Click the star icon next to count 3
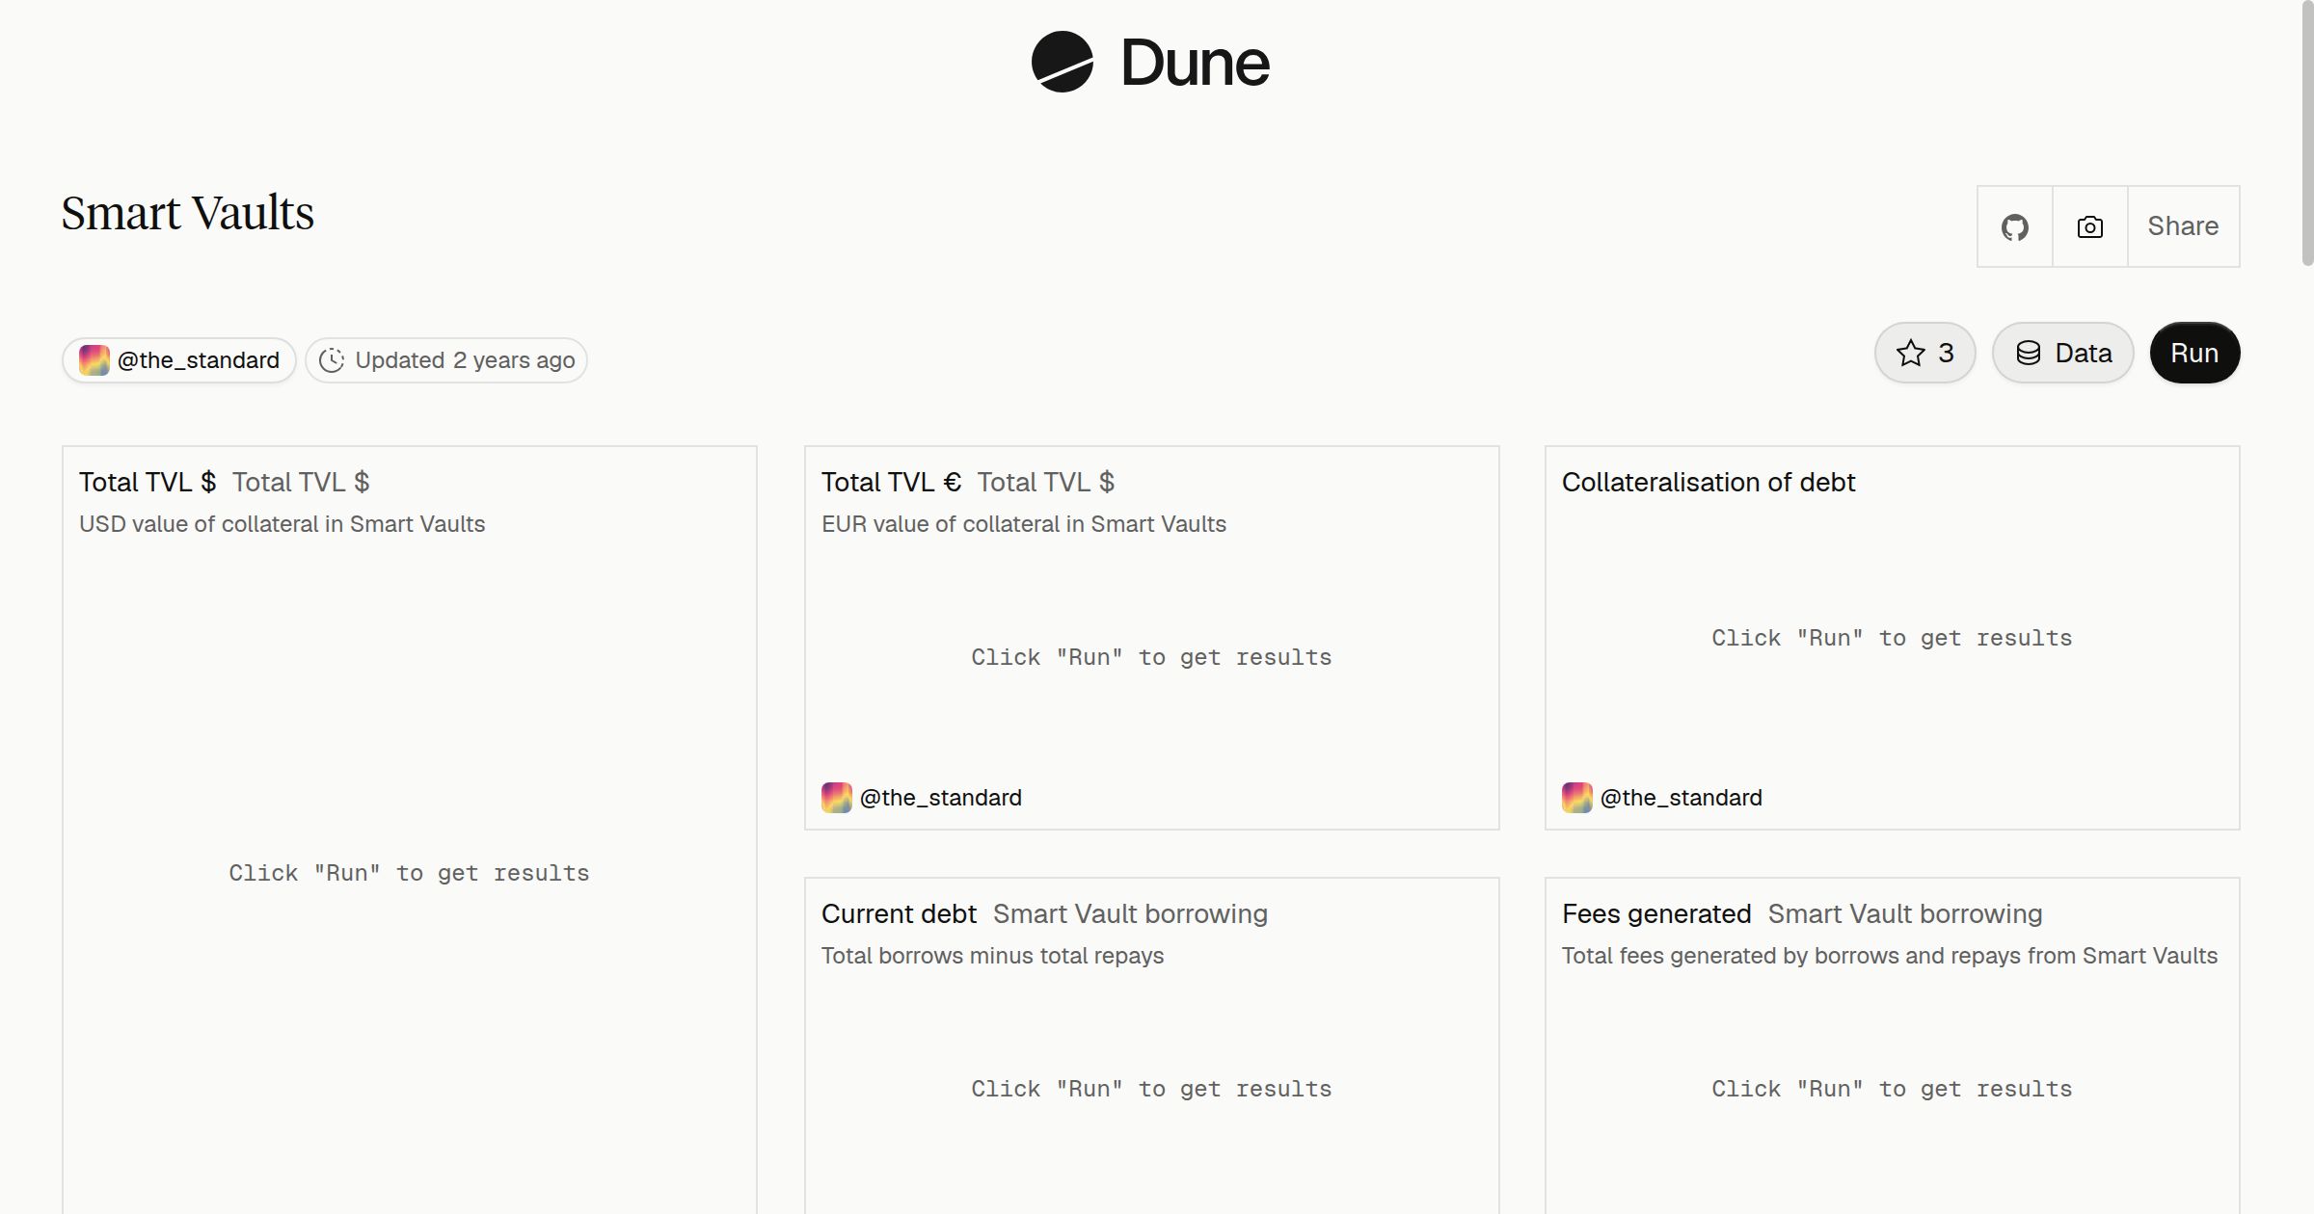 pos(1910,353)
